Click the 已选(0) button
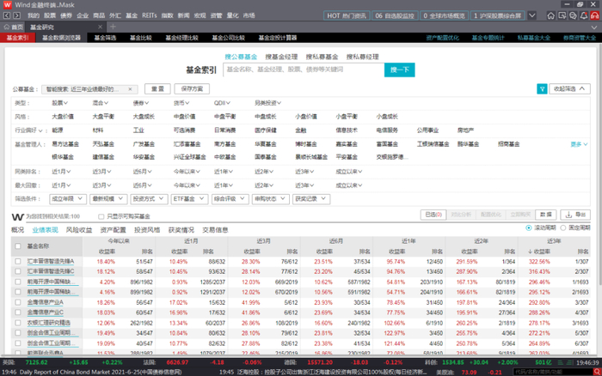Viewport: 602px width, 376px height. (x=433, y=215)
